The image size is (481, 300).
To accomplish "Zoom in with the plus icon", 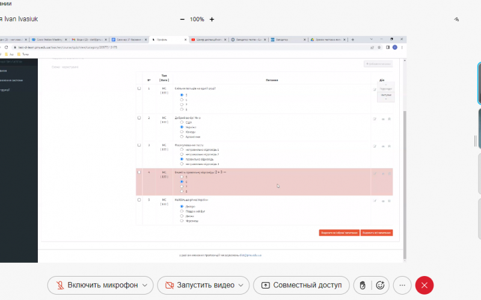I will tap(212, 19).
